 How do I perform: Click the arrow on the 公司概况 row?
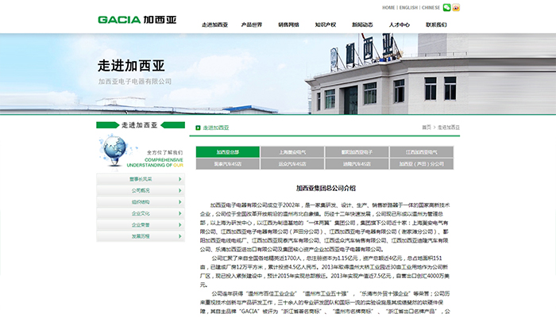(x=180, y=190)
